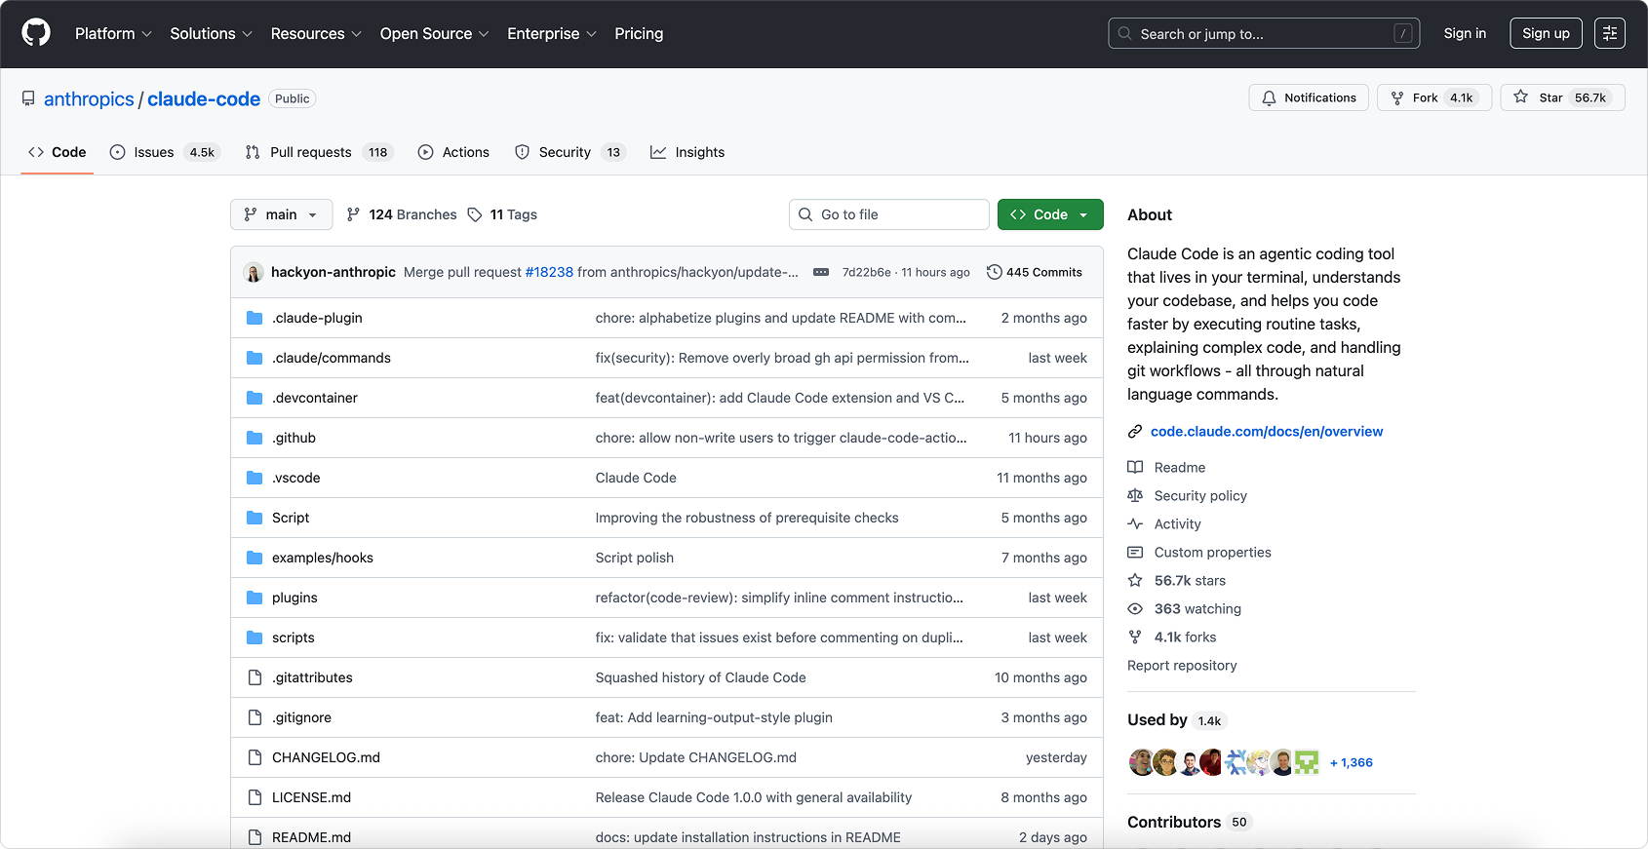Expand the Open Source menu
Viewport: 1648px width, 849px height.
pyautogui.click(x=434, y=33)
